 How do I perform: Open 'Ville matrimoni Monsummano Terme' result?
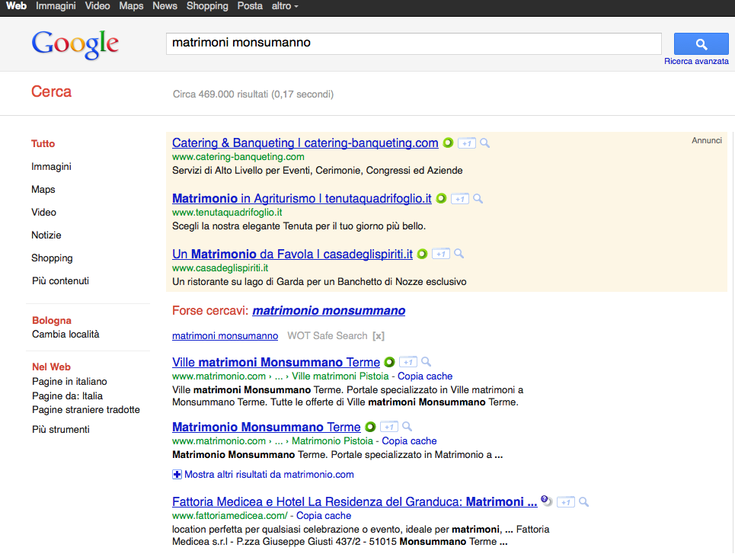(x=276, y=362)
